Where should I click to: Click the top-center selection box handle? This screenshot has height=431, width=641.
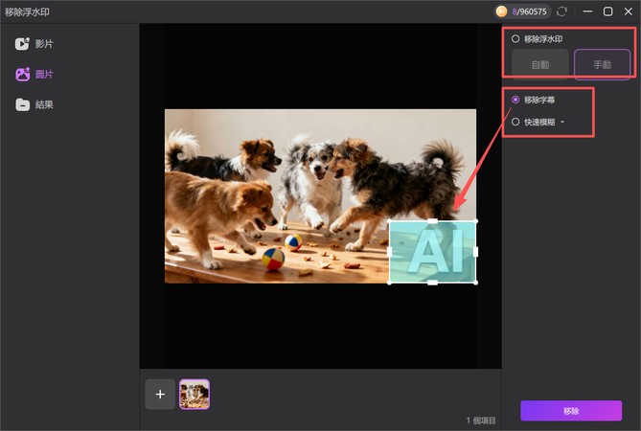[432, 221]
